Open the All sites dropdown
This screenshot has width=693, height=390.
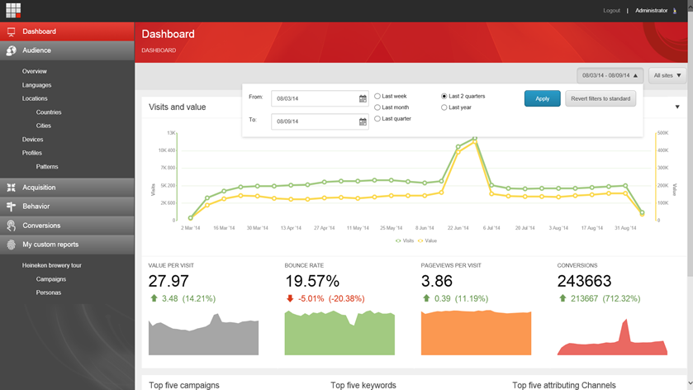coord(667,76)
